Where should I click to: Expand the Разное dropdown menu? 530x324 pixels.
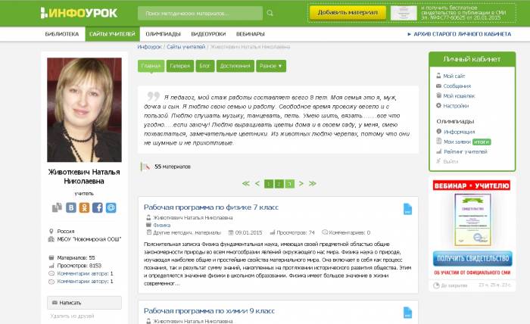pos(271,66)
